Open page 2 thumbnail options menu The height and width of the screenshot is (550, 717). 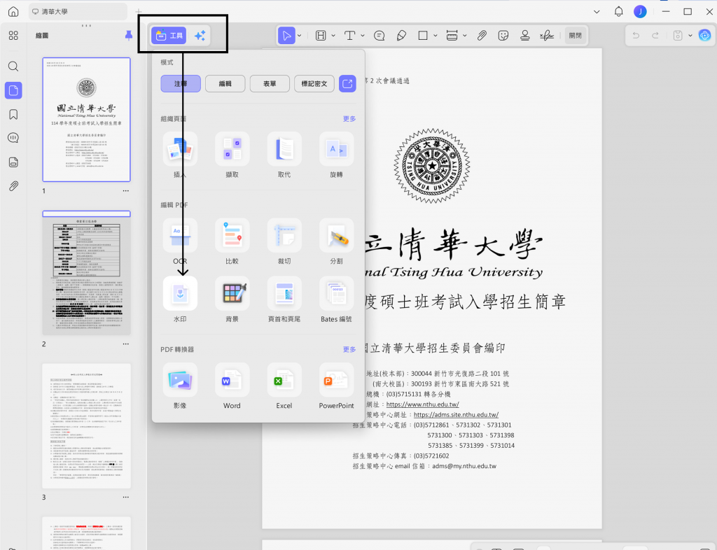click(126, 344)
